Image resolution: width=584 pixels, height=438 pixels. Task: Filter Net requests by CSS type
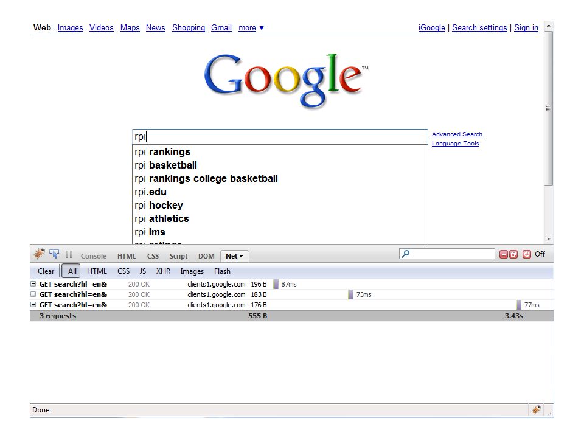click(123, 271)
